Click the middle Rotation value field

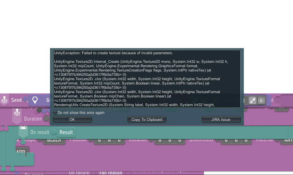tap(169, 140)
